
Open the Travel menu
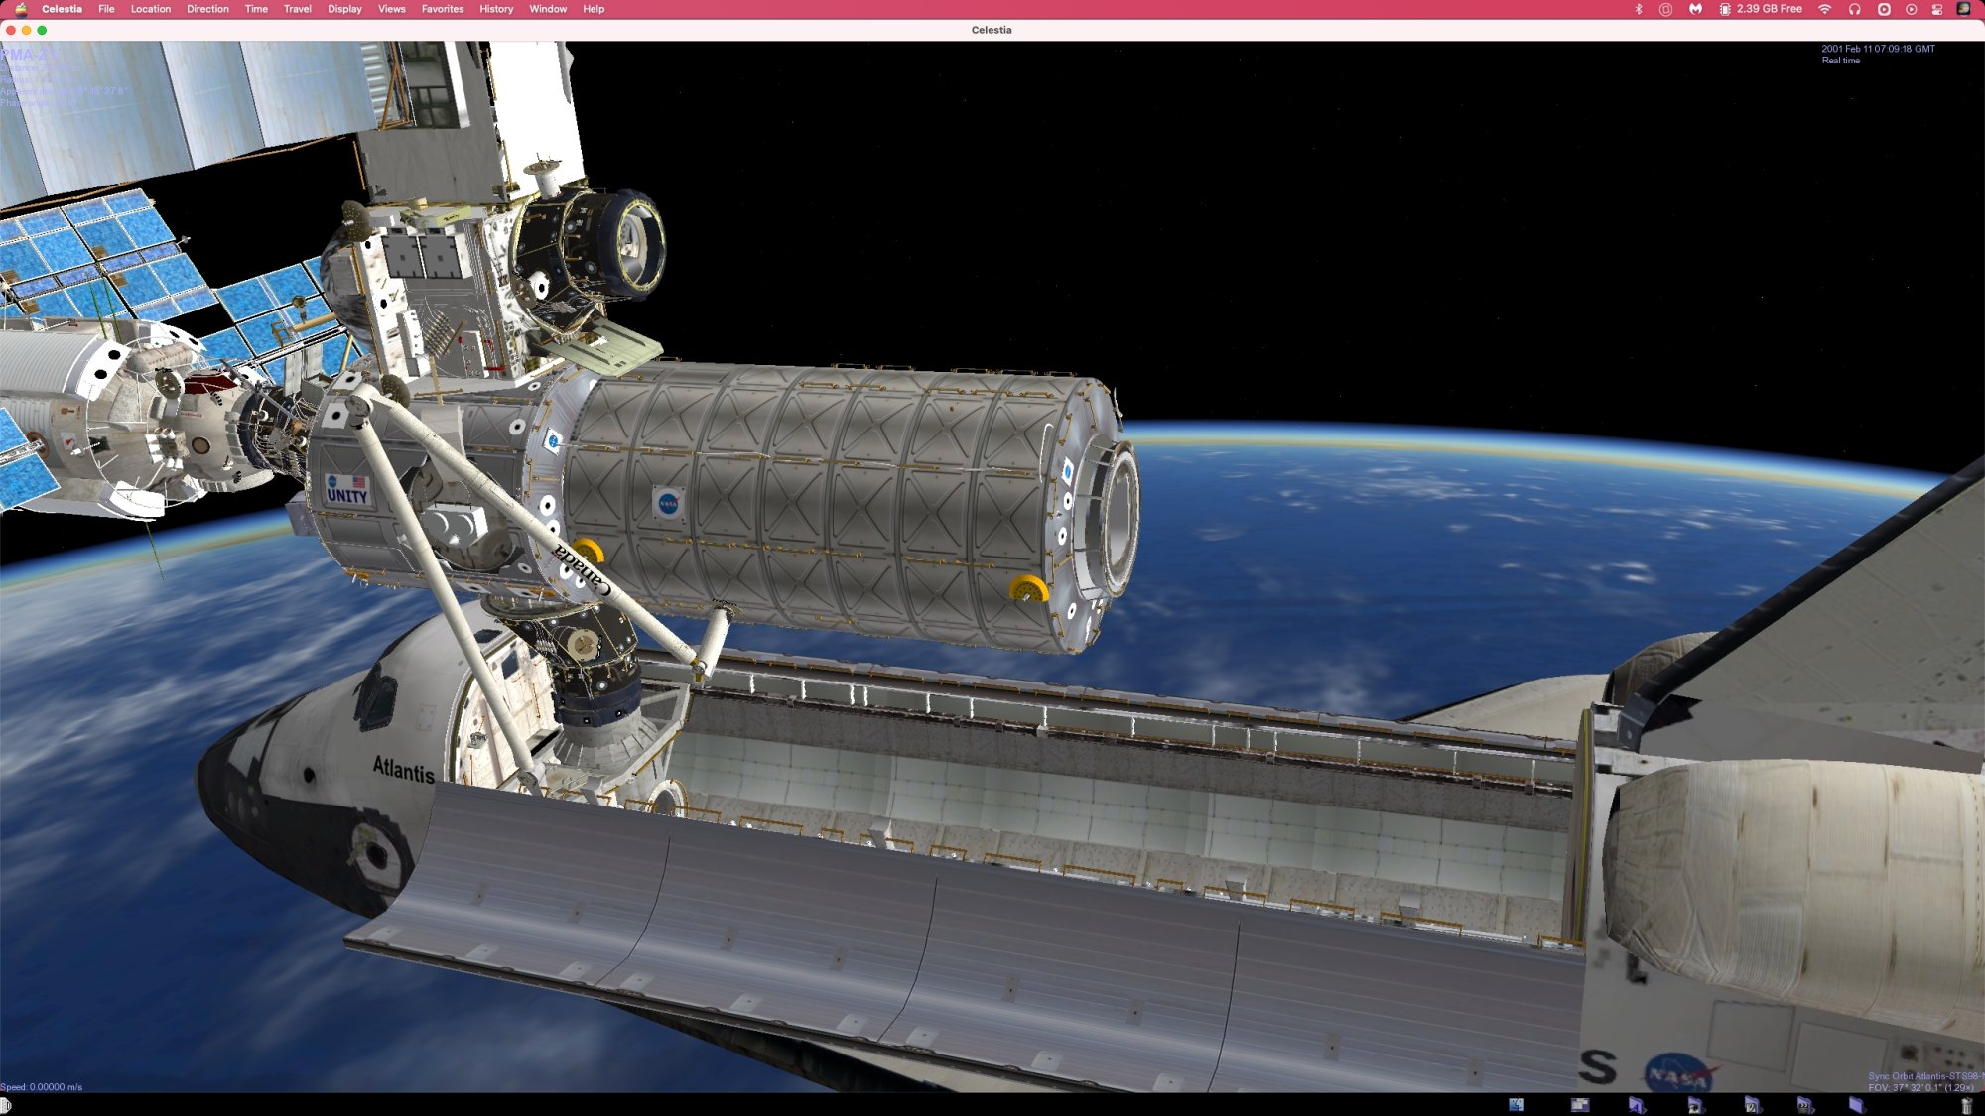[297, 9]
